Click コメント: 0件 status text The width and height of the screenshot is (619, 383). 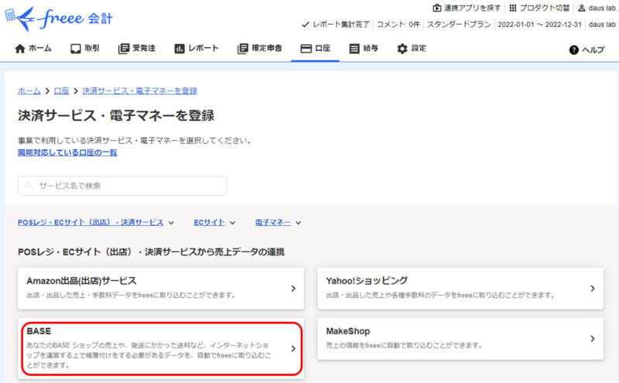click(398, 25)
